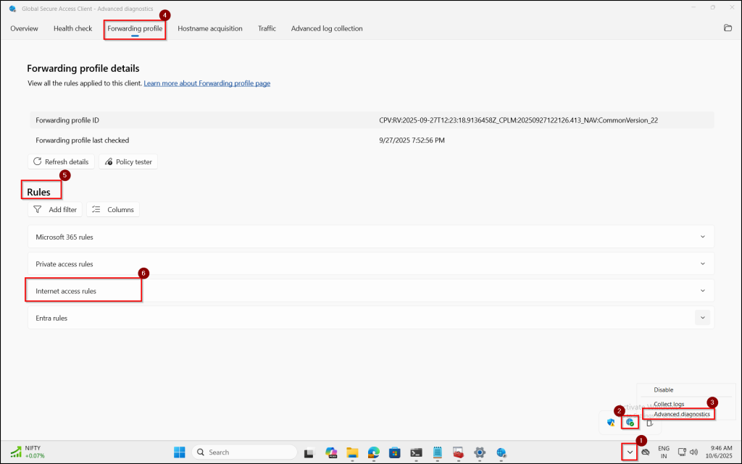The image size is (742, 464).
Task: Open Microsoft Store from the taskbar
Action: point(395,452)
